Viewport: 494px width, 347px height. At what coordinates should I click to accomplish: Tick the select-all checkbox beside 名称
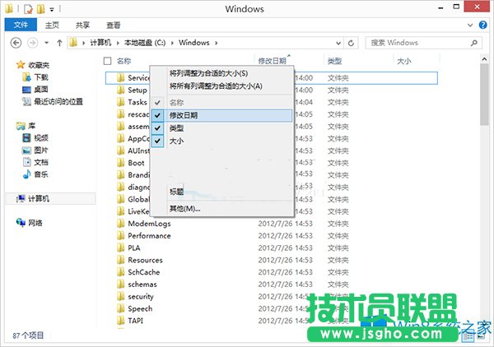click(107, 61)
